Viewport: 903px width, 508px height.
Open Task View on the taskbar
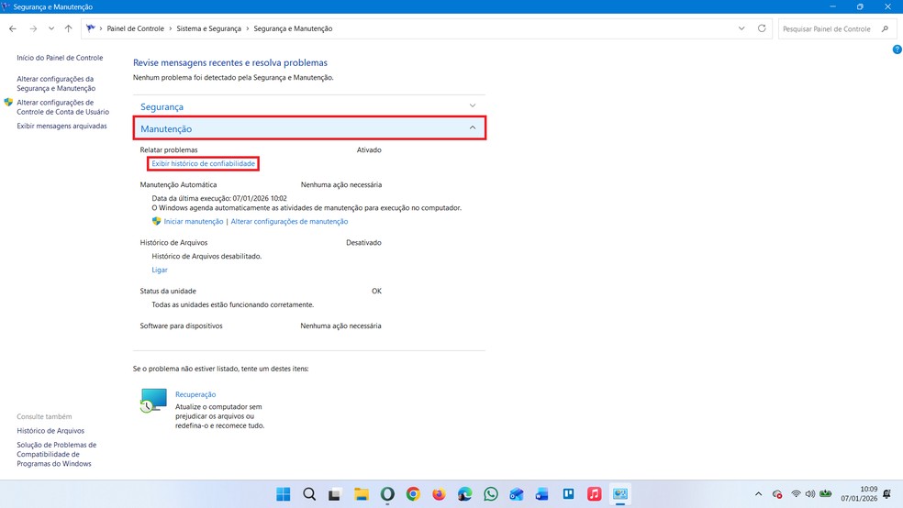pyautogui.click(x=335, y=494)
